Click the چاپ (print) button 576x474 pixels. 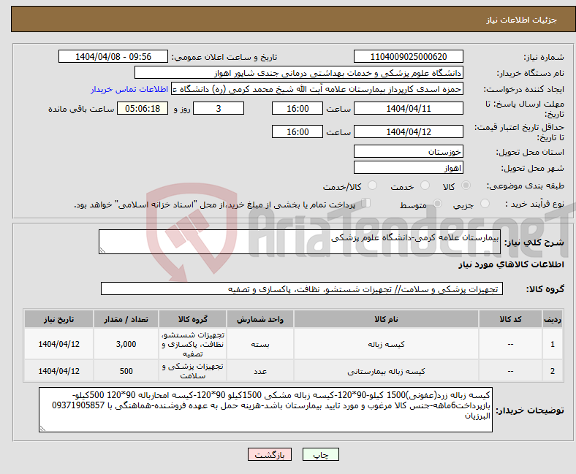click(320, 454)
